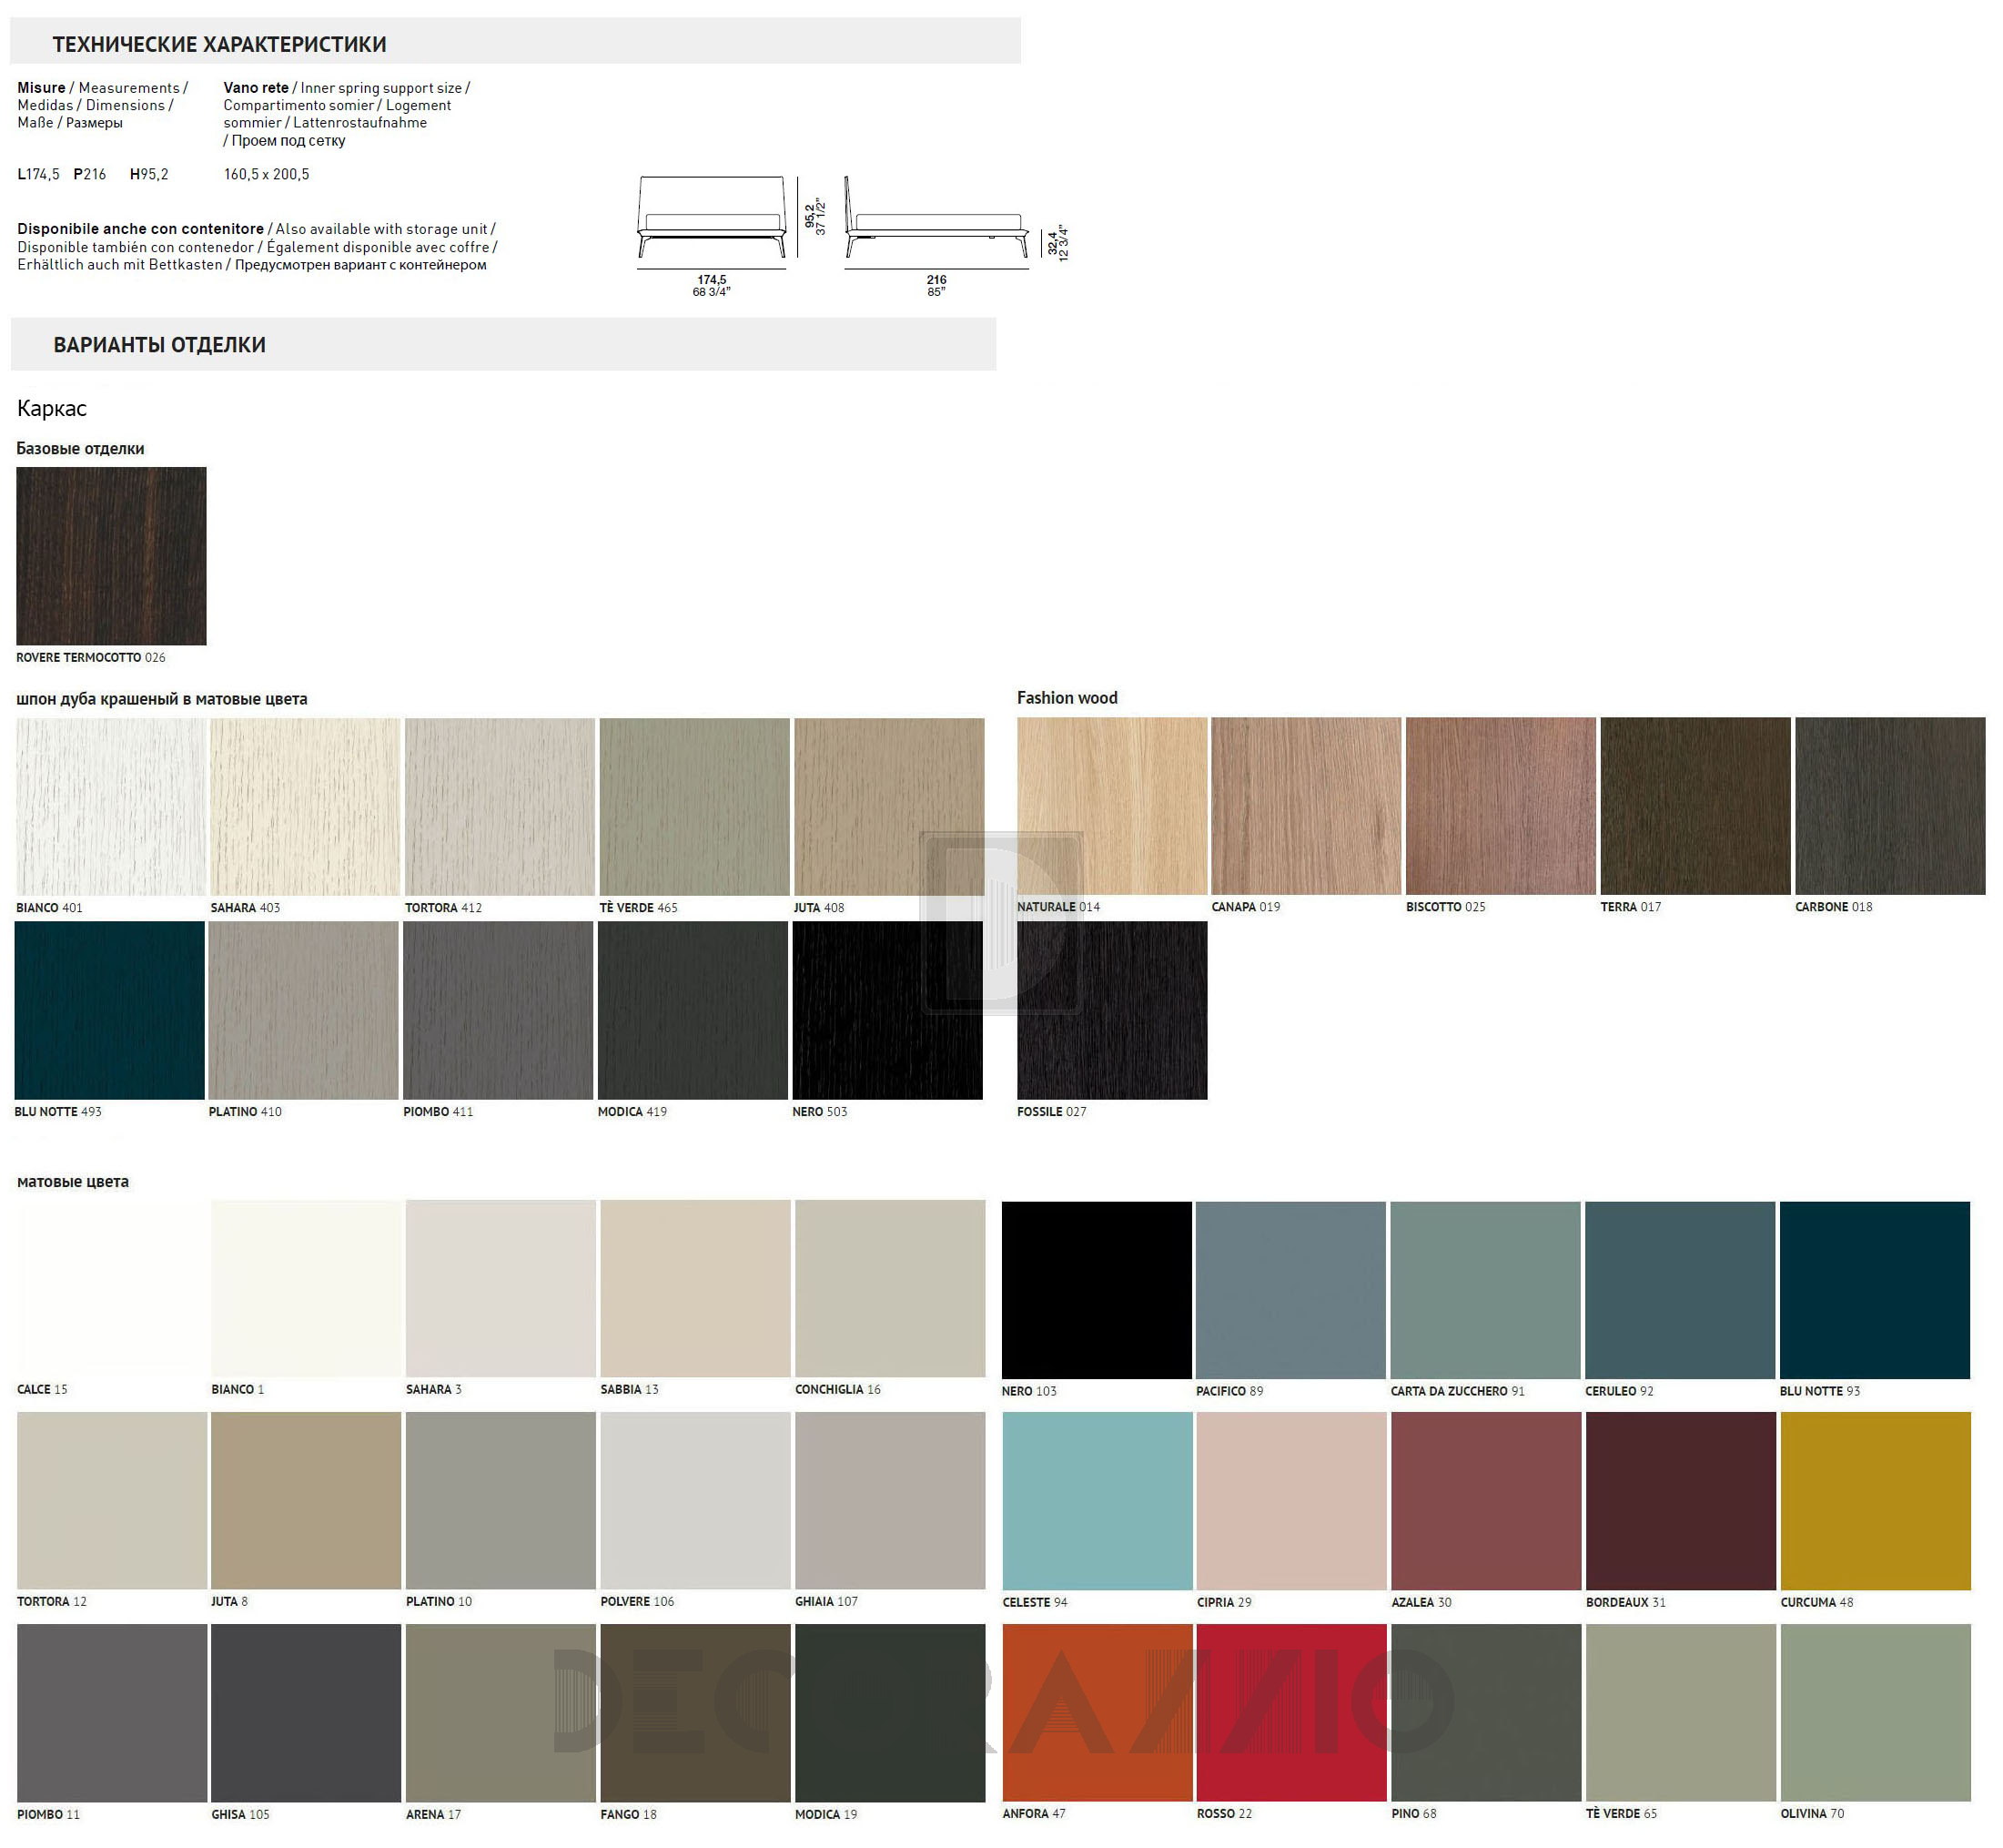This screenshot has width=2003, height=1848.
Task: Choose the Olivina 70 matte color
Action: pos(1877,1713)
